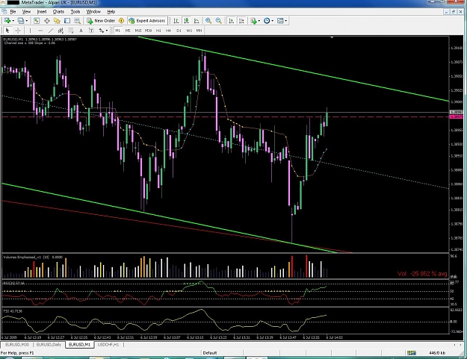Click the Periods clock icon
This screenshot has width=467, height=359.
click(x=267, y=21)
